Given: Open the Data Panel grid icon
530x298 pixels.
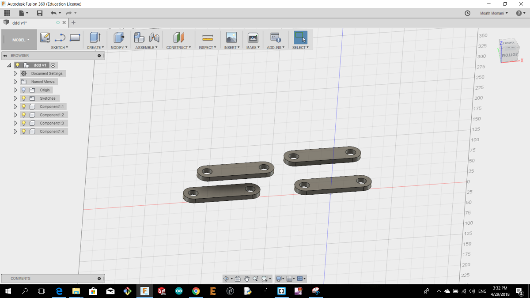Looking at the screenshot, I should coord(7,13).
